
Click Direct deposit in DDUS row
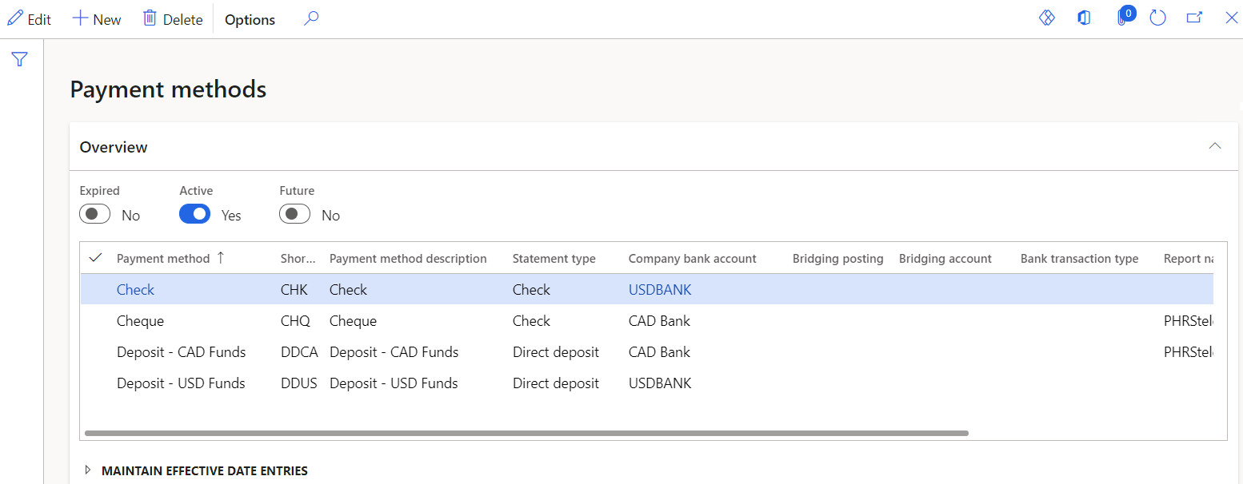coord(556,383)
